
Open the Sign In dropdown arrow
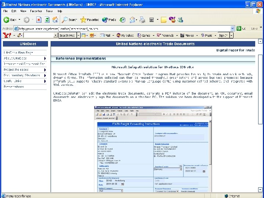[x=231, y=35]
